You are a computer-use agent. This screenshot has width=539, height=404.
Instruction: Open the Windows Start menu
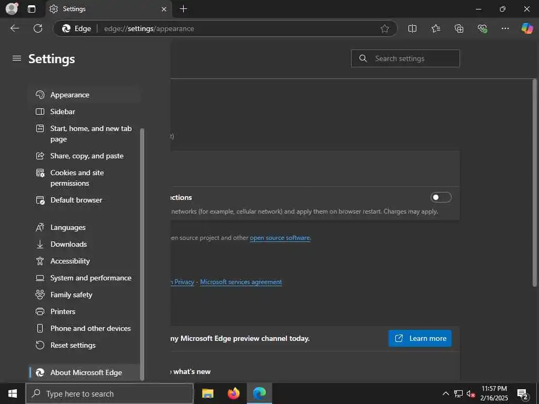[x=13, y=393]
